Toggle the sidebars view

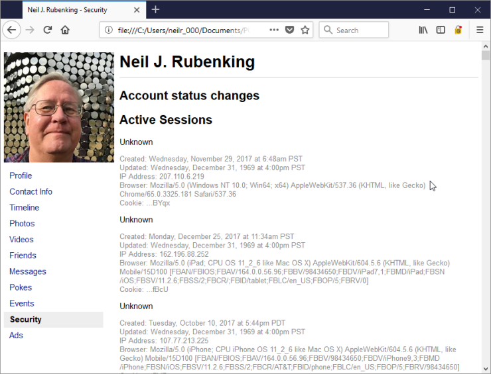coord(441,30)
